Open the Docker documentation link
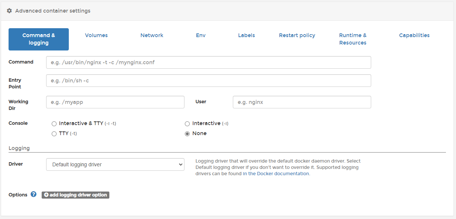 tap(276, 174)
